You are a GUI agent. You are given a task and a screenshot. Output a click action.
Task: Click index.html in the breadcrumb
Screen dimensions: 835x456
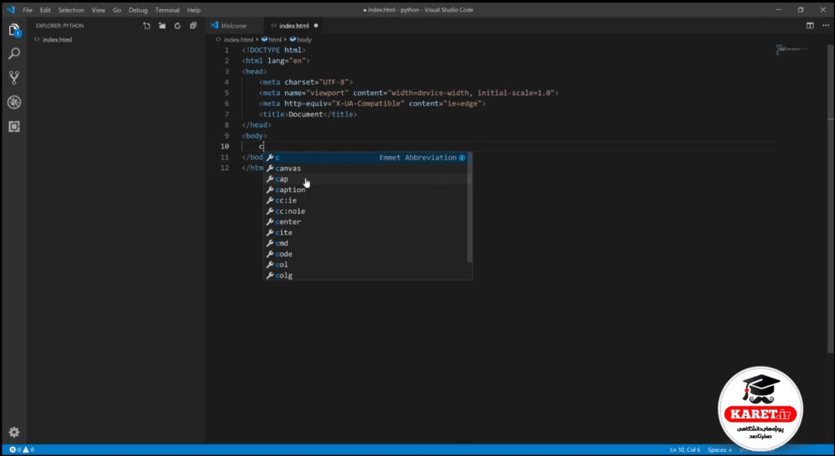coord(238,39)
